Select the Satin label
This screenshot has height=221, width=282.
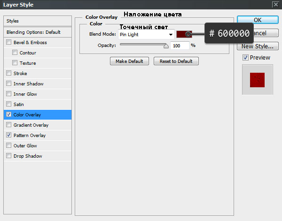tap(19, 105)
